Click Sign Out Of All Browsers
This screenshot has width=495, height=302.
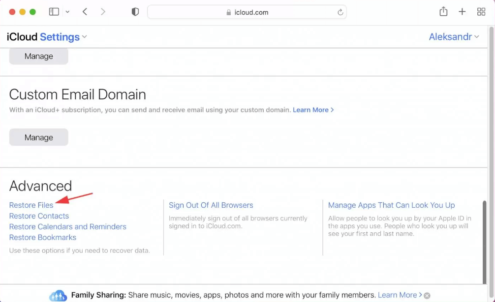[211, 205]
